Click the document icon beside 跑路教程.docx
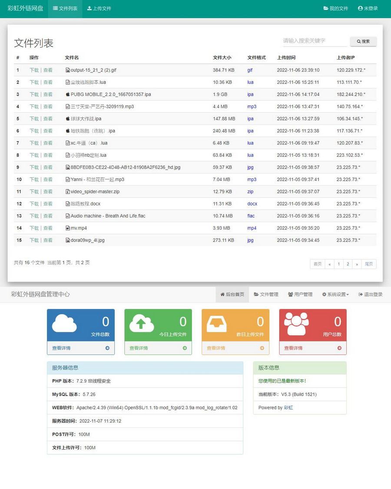 coord(67,203)
